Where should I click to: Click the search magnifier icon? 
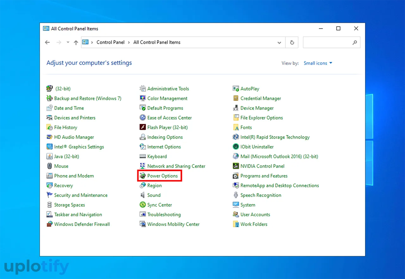point(355,42)
